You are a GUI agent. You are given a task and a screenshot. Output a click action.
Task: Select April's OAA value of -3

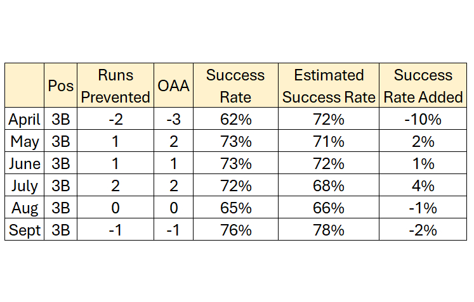(173, 119)
